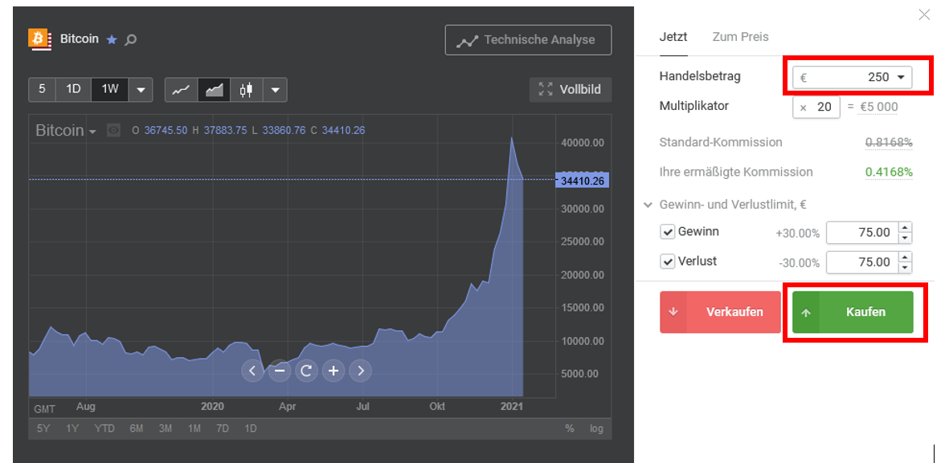Toggle the favorite star next to Bitcoin
This screenshot has width=945, height=463.
pyautogui.click(x=112, y=40)
